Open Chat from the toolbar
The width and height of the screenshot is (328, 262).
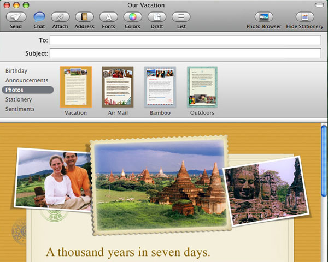pos(39,17)
